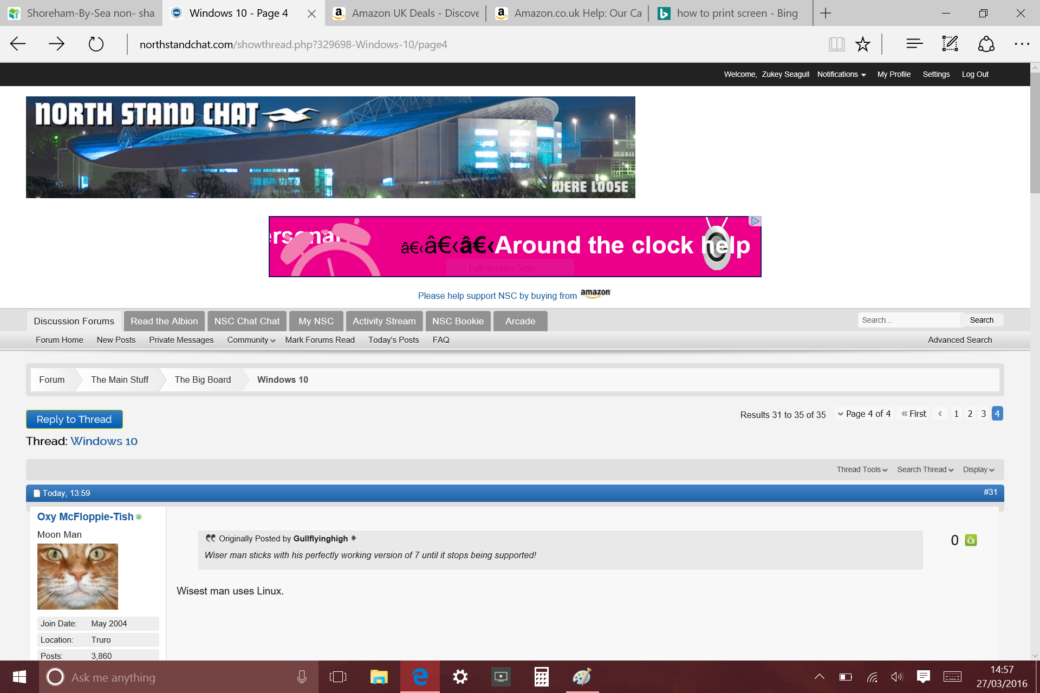Open the Display options dropdown

(978, 469)
